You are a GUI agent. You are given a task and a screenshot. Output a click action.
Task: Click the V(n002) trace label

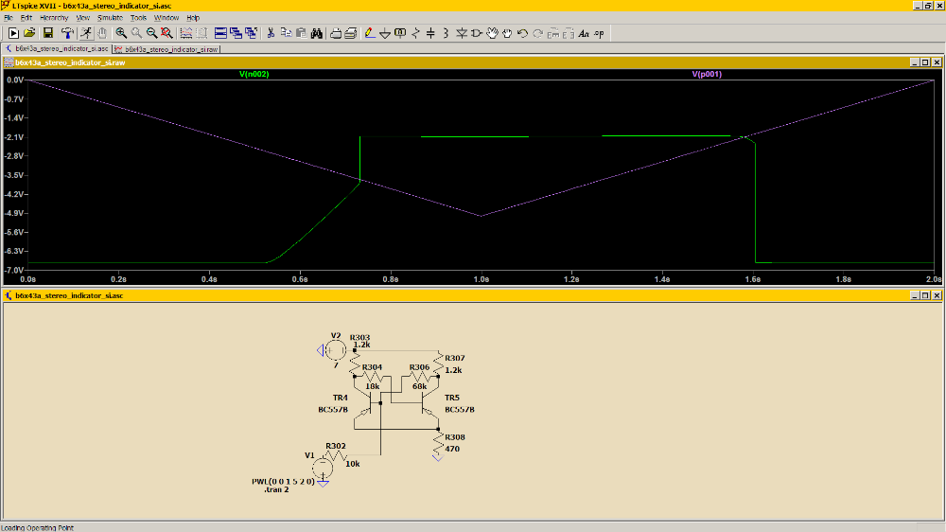point(254,74)
